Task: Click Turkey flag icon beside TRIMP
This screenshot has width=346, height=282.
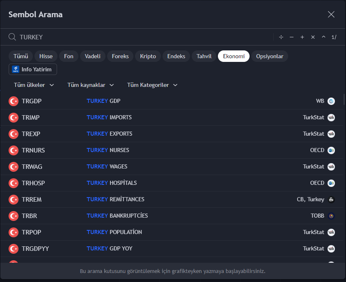Action: [x=14, y=117]
